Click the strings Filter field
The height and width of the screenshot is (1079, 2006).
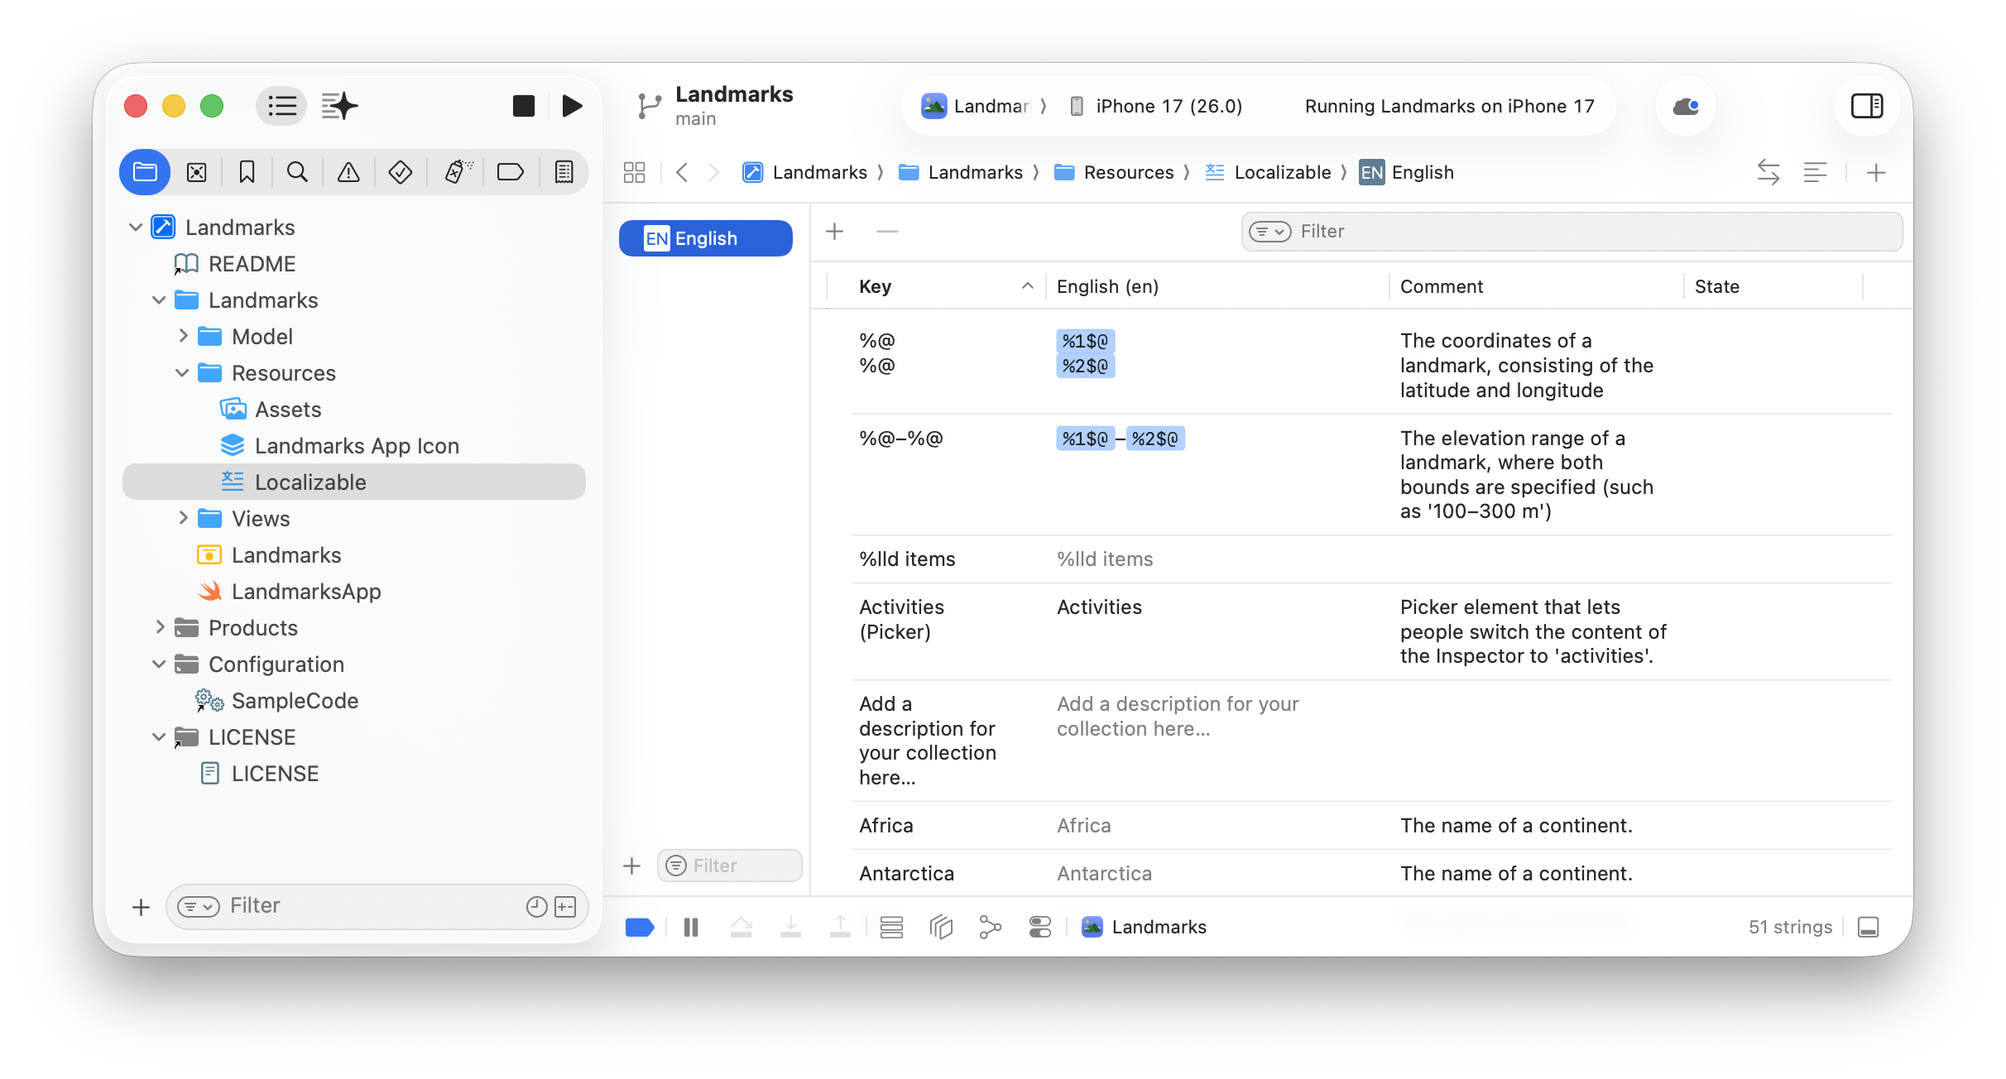pos(1572,232)
